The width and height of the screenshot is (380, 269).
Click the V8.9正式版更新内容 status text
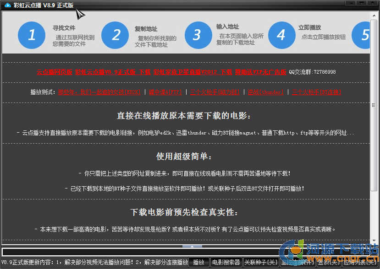tap(94, 262)
